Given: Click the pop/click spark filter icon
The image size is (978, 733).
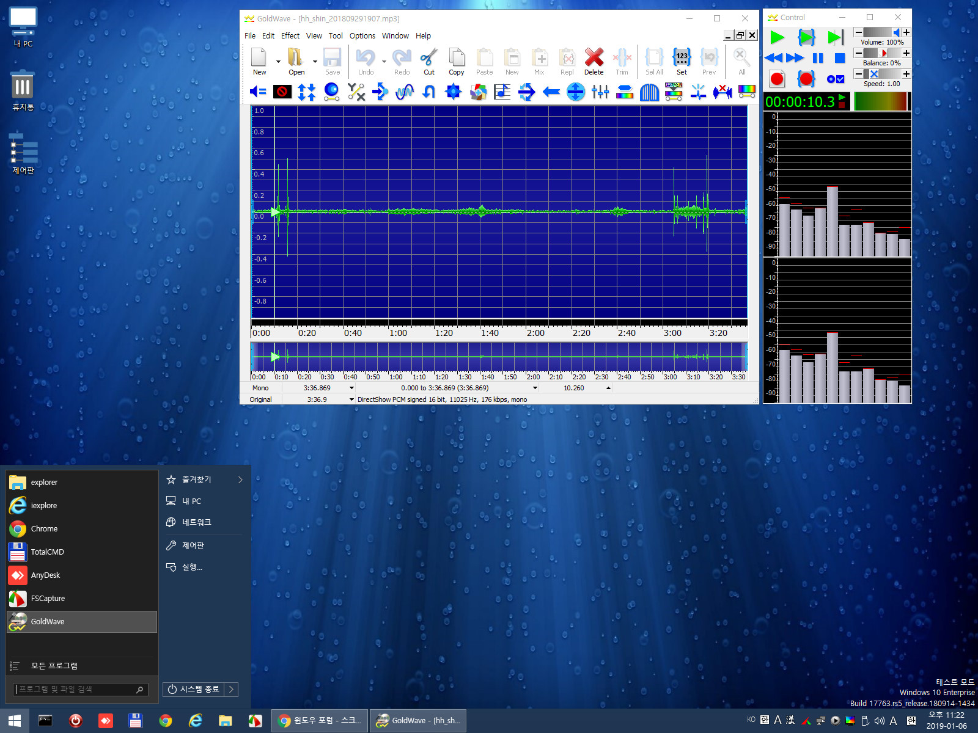Looking at the screenshot, I should [x=697, y=92].
